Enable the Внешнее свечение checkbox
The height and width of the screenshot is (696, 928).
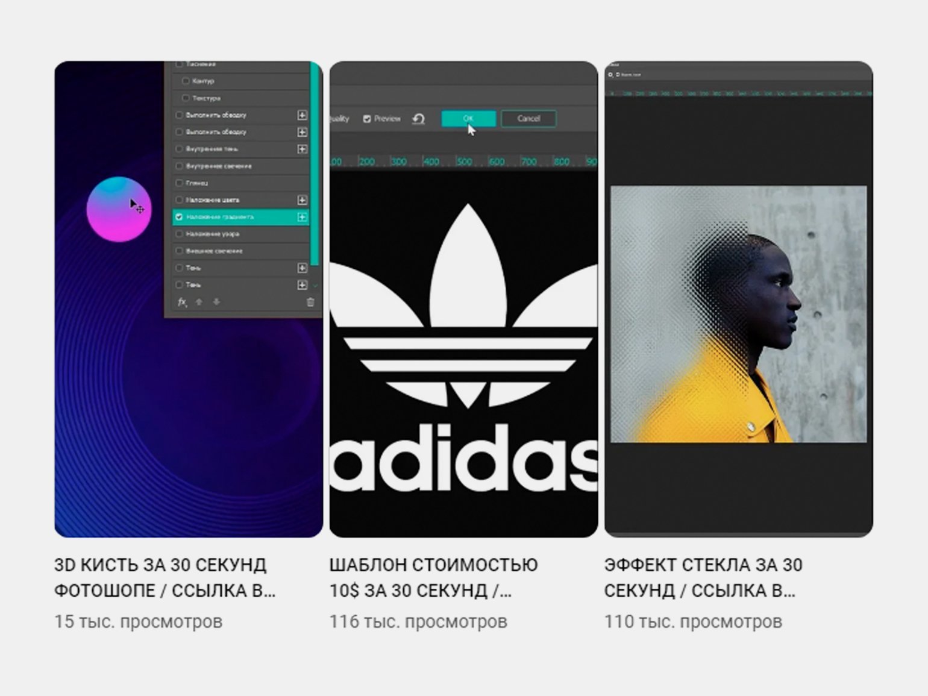click(179, 251)
